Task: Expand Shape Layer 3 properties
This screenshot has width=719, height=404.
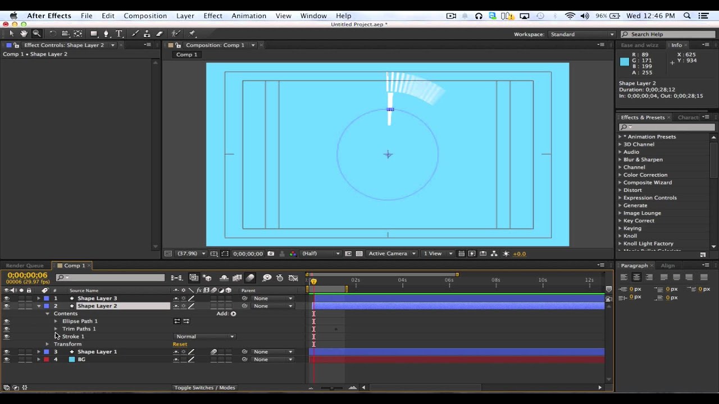Action: [x=39, y=299]
